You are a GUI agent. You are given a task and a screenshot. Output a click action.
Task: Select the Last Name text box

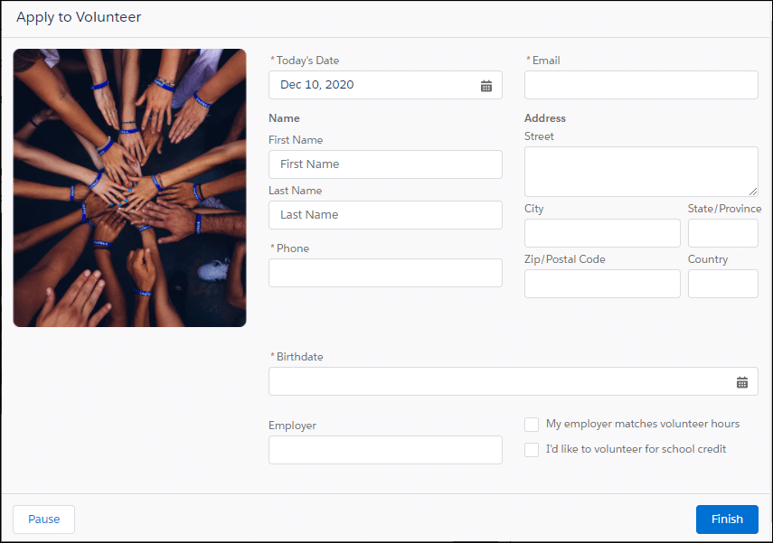point(385,215)
